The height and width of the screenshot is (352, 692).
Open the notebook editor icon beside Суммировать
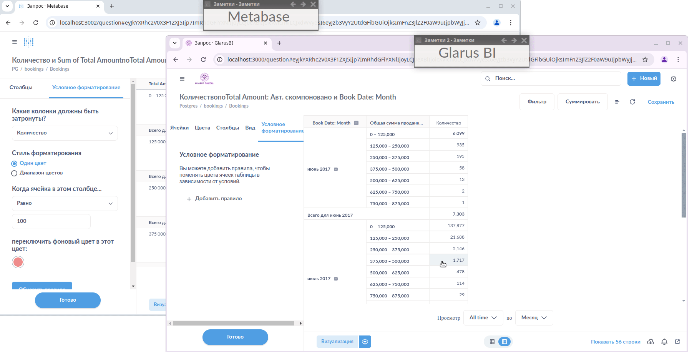pyautogui.click(x=617, y=102)
